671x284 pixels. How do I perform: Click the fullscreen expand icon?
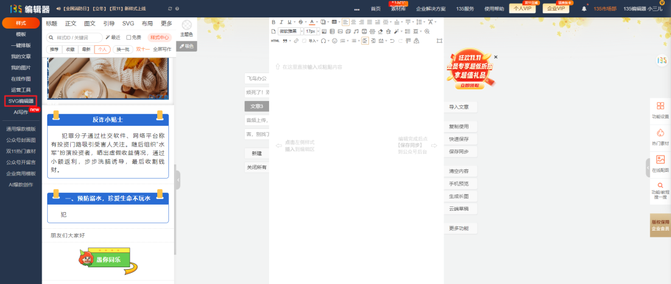439,40
